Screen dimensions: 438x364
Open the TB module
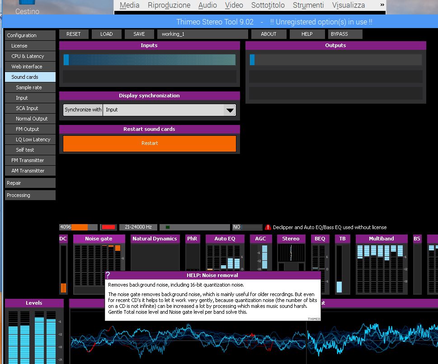point(343,239)
